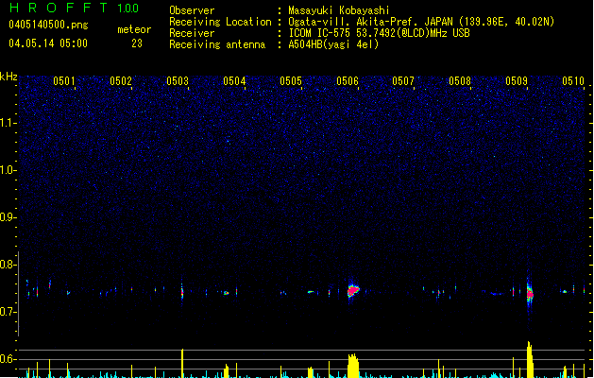Click the meteor echo at 0503
This screenshot has height=378, width=594.
tap(182, 292)
